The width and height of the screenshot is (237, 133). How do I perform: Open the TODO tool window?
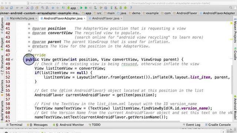point(94,125)
